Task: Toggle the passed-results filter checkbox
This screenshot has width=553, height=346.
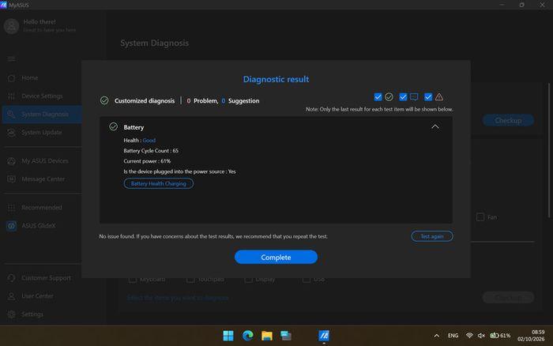Action: click(378, 96)
